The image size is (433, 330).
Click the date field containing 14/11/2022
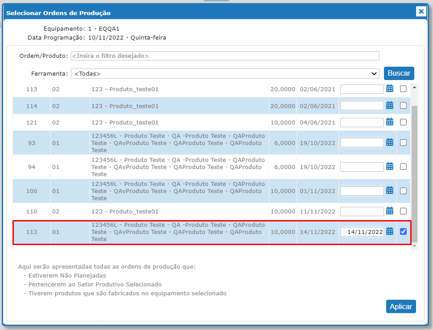[362, 232]
